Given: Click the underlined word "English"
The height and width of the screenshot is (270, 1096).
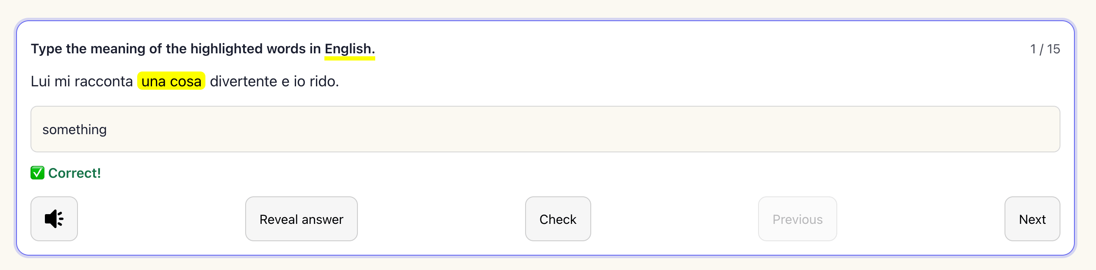Looking at the screenshot, I should point(348,49).
